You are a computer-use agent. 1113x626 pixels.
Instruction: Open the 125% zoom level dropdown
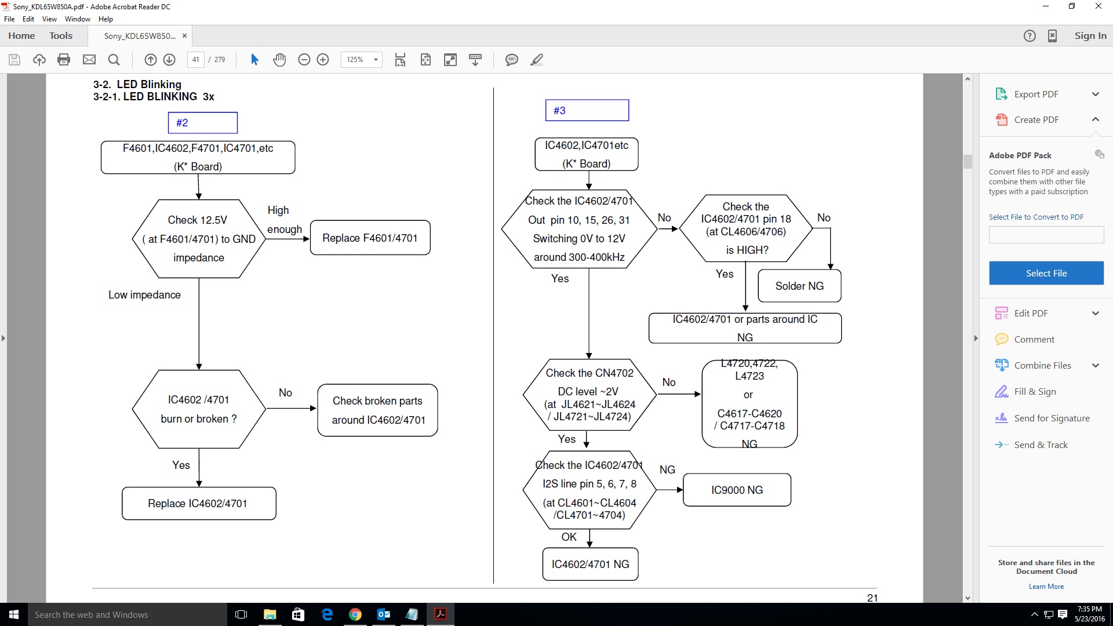click(376, 60)
